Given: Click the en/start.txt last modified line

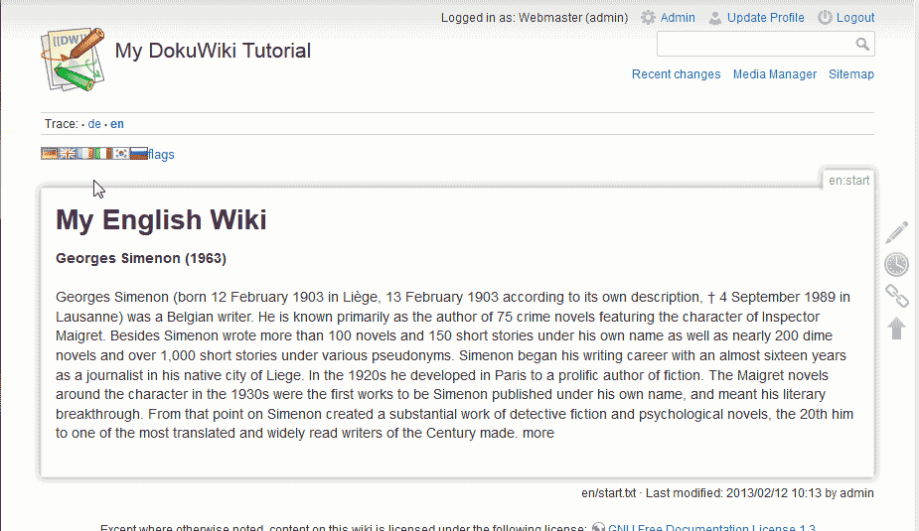Looking at the screenshot, I should [727, 493].
